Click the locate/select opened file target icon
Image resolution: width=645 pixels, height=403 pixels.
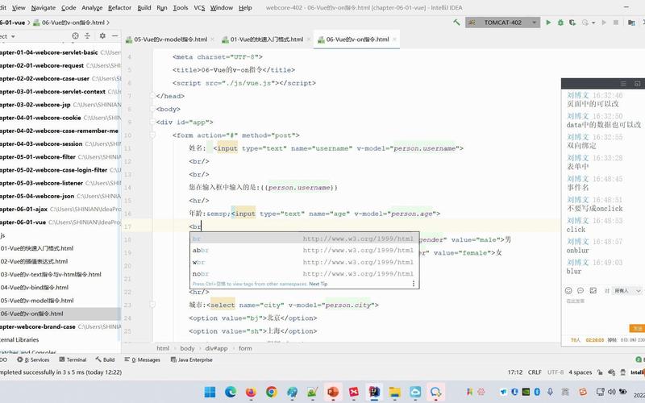75,36
